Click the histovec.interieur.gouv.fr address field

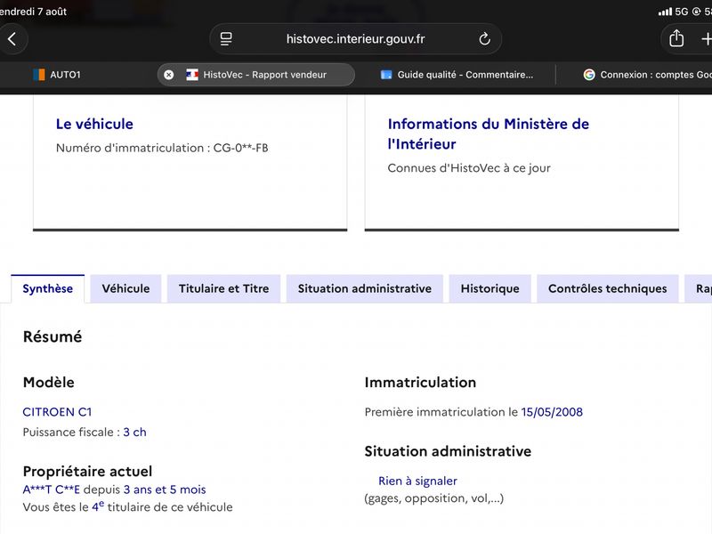(355, 39)
